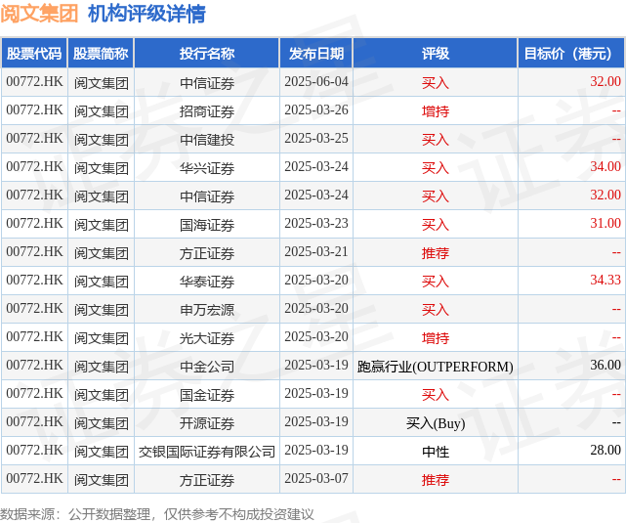The image size is (626, 523).
Task: Click 买入 rating in 国海证券 row
Action: click(436, 225)
